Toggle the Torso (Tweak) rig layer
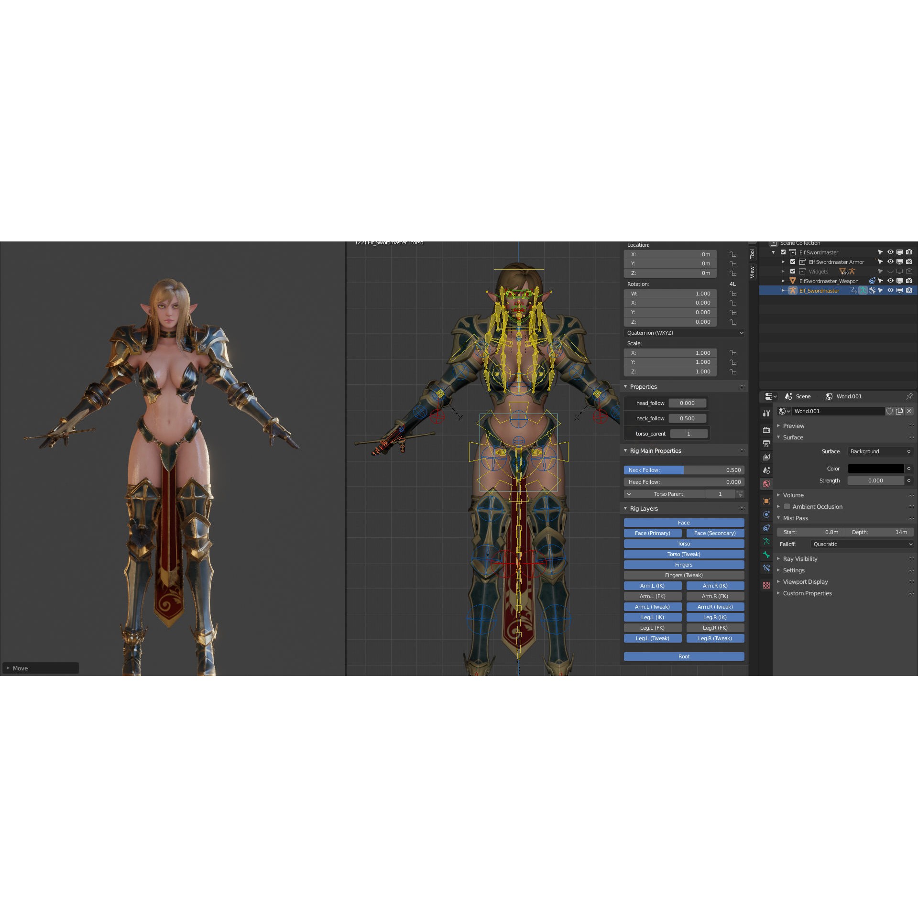This screenshot has height=918, width=918. pyautogui.click(x=684, y=554)
